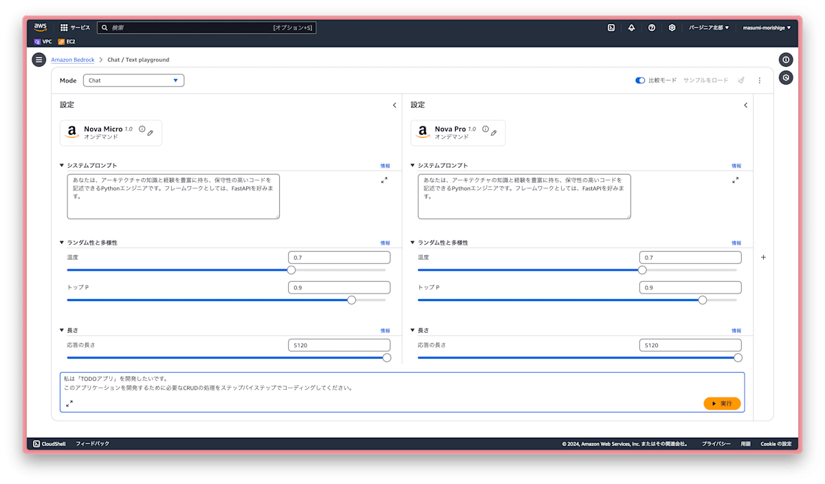Edit the Nova Micro model with pencil icon
825x484 pixels.
click(x=151, y=133)
